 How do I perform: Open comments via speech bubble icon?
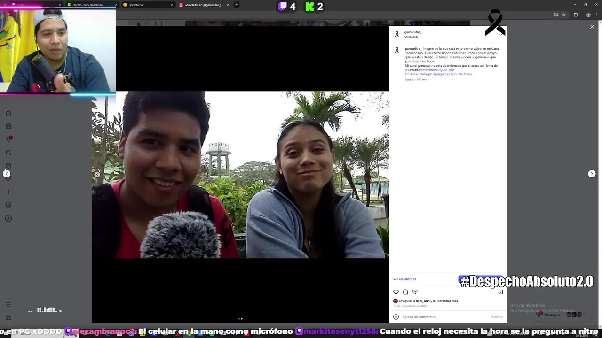[x=405, y=292]
